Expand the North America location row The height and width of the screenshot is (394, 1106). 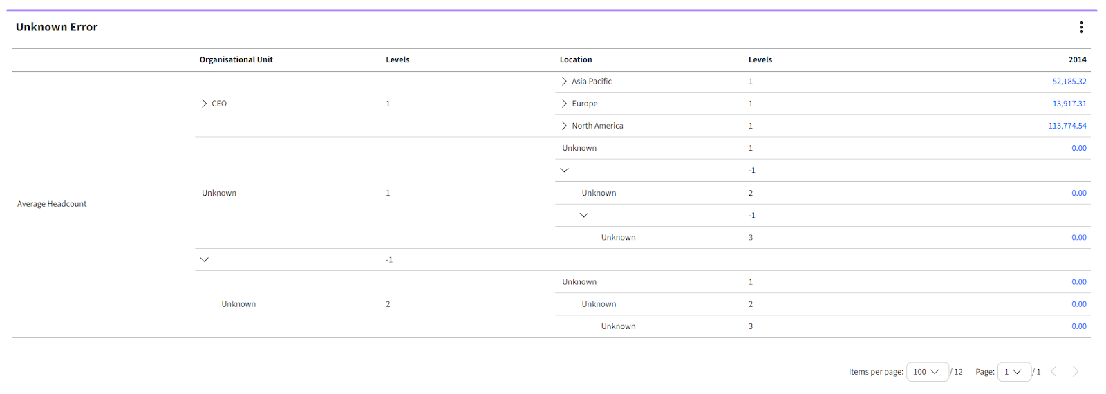point(564,126)
